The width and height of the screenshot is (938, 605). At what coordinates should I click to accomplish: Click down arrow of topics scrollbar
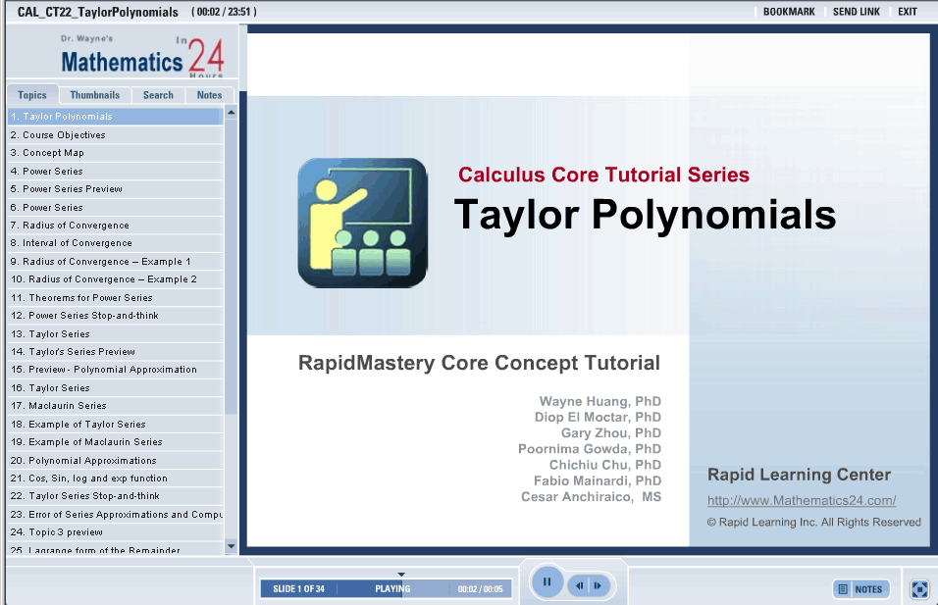(231, 546)
